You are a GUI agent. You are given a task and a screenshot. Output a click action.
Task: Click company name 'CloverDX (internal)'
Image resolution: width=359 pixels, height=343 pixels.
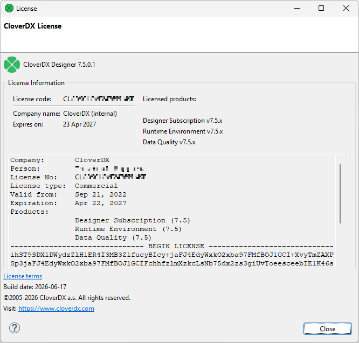(x=90, y=114)
